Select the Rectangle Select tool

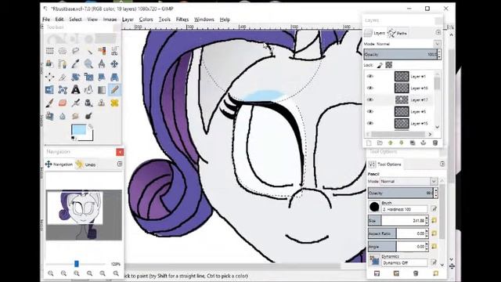49,51
